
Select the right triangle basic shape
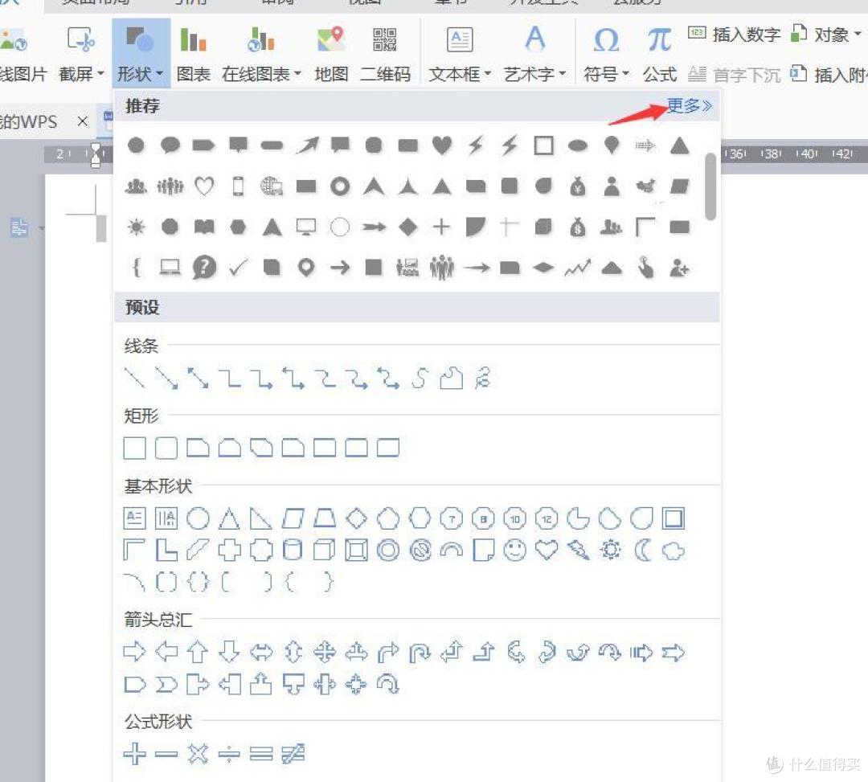(260, 518)
